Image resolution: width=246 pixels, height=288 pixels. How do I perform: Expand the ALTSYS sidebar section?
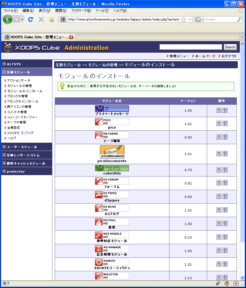coord(4,64)
